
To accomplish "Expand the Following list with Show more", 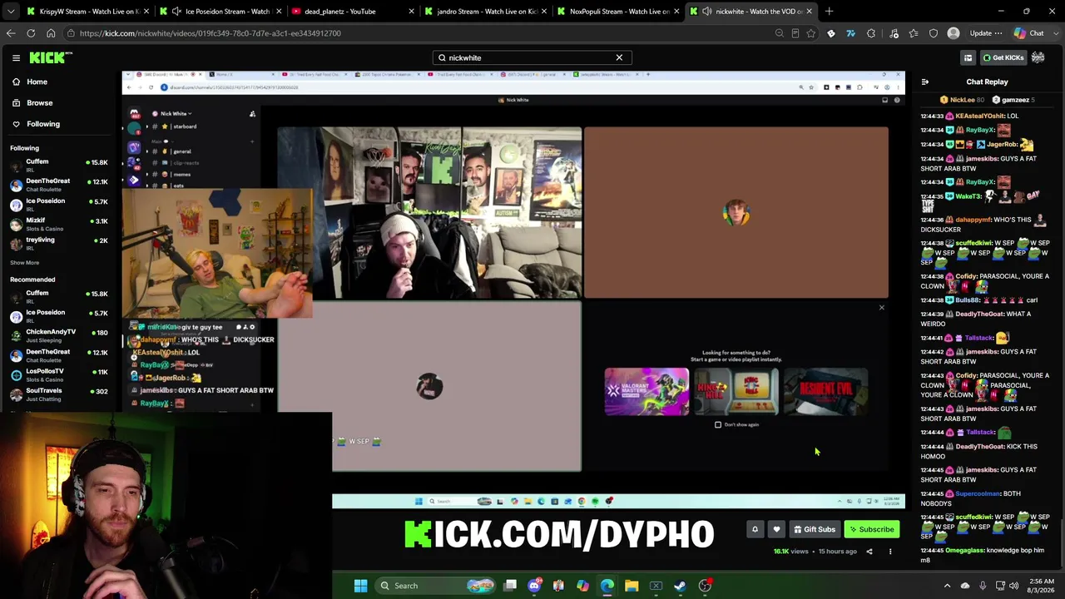I will coord(24,263).
